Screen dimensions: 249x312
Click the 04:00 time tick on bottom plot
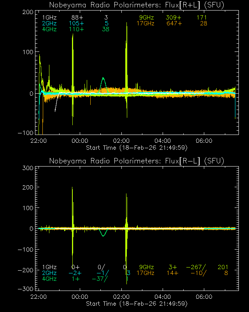pyautogui.click(x=163, y=296)
